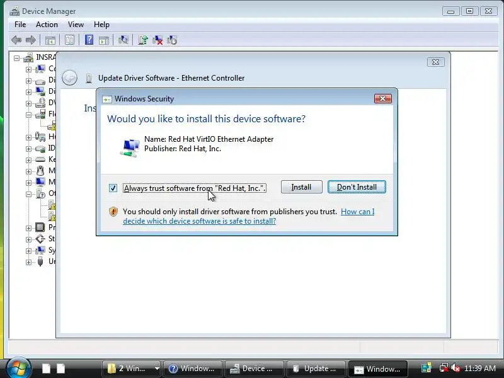Uncheck Always trust software from Red Hat checkbox
Screen dimensions: 504x378
coord(113,188)
